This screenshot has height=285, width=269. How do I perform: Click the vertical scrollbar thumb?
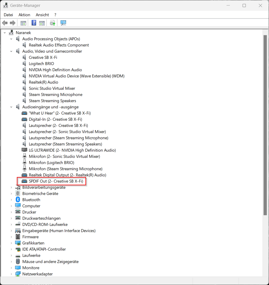point(265,125)
